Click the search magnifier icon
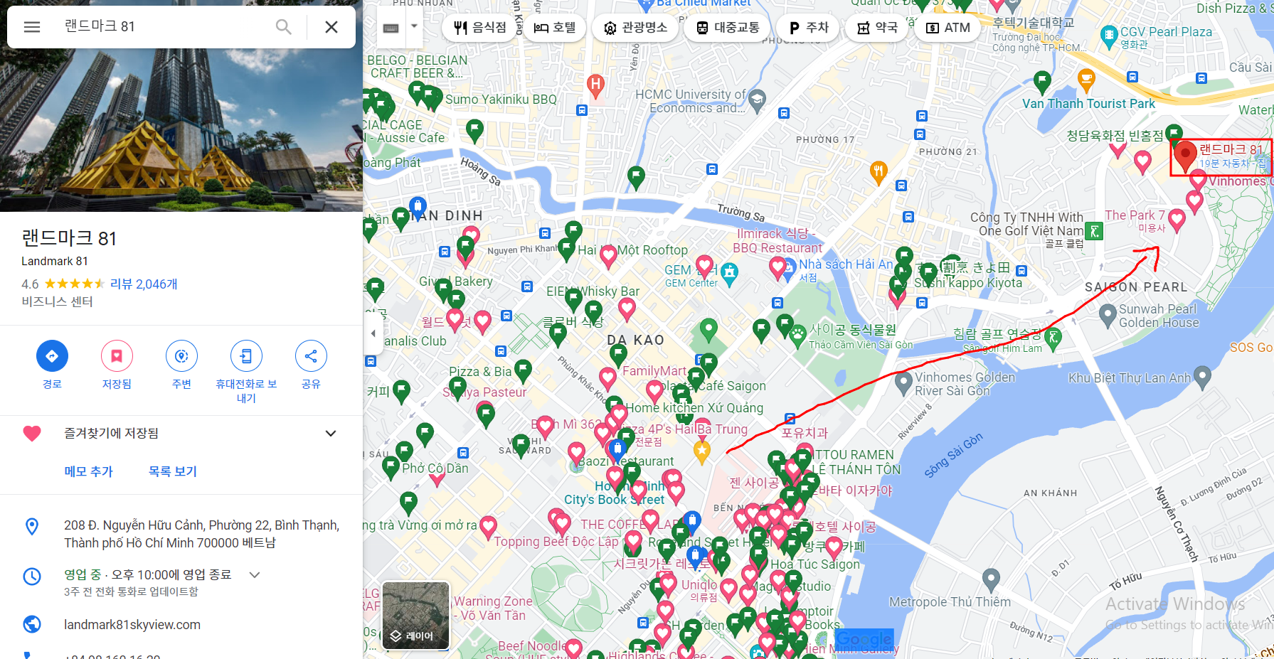1274x659 pixels. tap(283, 27)
